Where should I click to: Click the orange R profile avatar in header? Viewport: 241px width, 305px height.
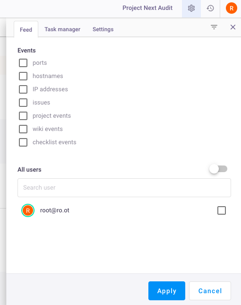tap(231, 8)
